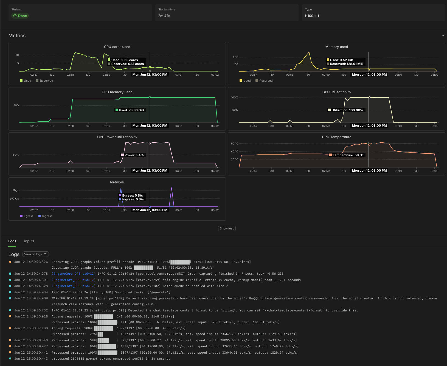This screenshot has width=447, height=366.
Task: Click the yellow Used square in the Memory tooltip
Action: (328, 60)
